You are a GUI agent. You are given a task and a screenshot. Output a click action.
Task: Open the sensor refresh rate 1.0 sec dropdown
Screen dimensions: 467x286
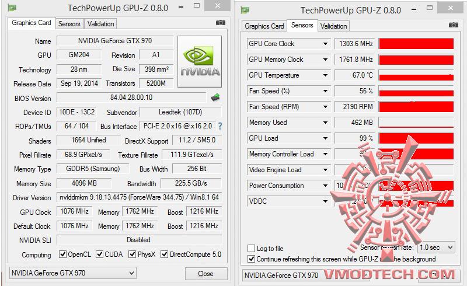(x=436, y=247)
